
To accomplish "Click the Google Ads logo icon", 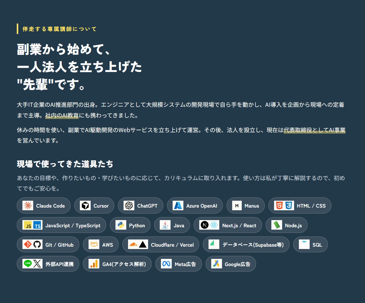I will pyautogui.click(x=217, y=264).
